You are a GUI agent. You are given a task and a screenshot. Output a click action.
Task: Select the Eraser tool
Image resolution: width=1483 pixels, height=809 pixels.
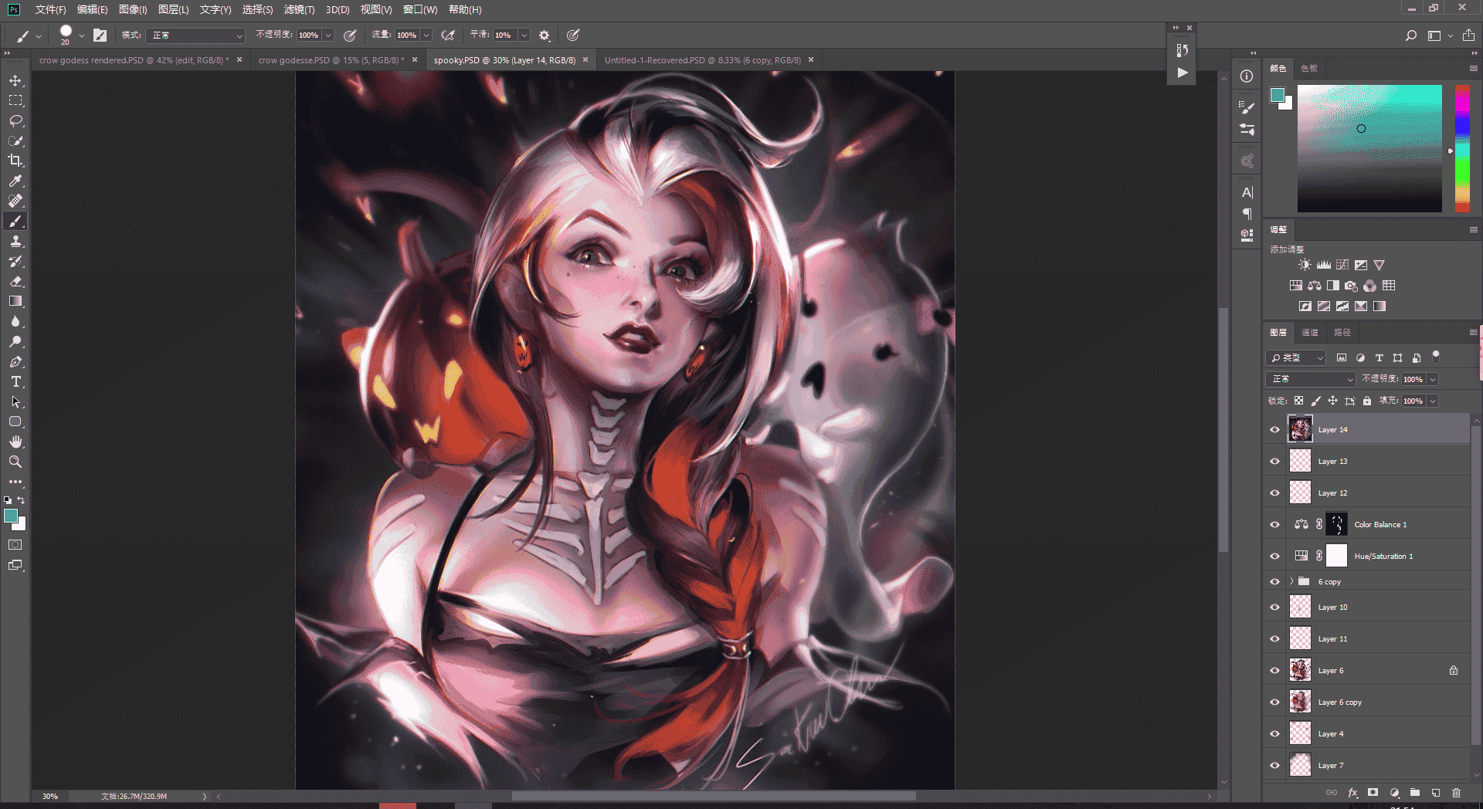point(15,281)
